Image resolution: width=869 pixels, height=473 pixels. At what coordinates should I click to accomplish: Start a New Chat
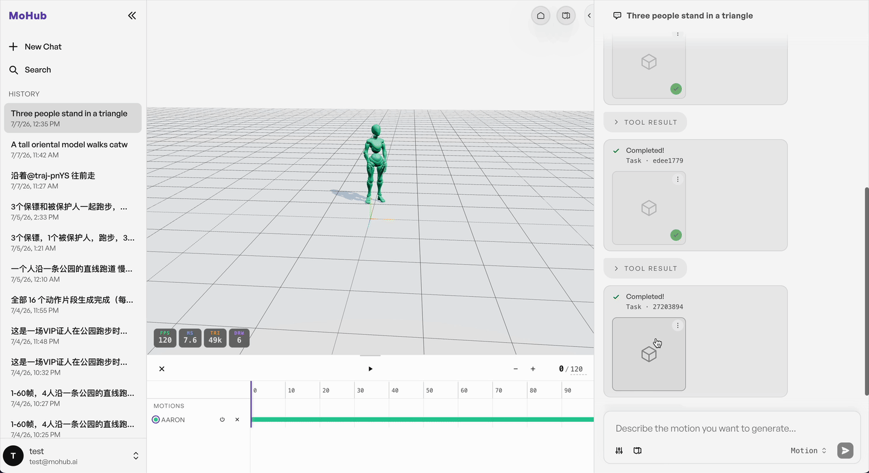73,46
